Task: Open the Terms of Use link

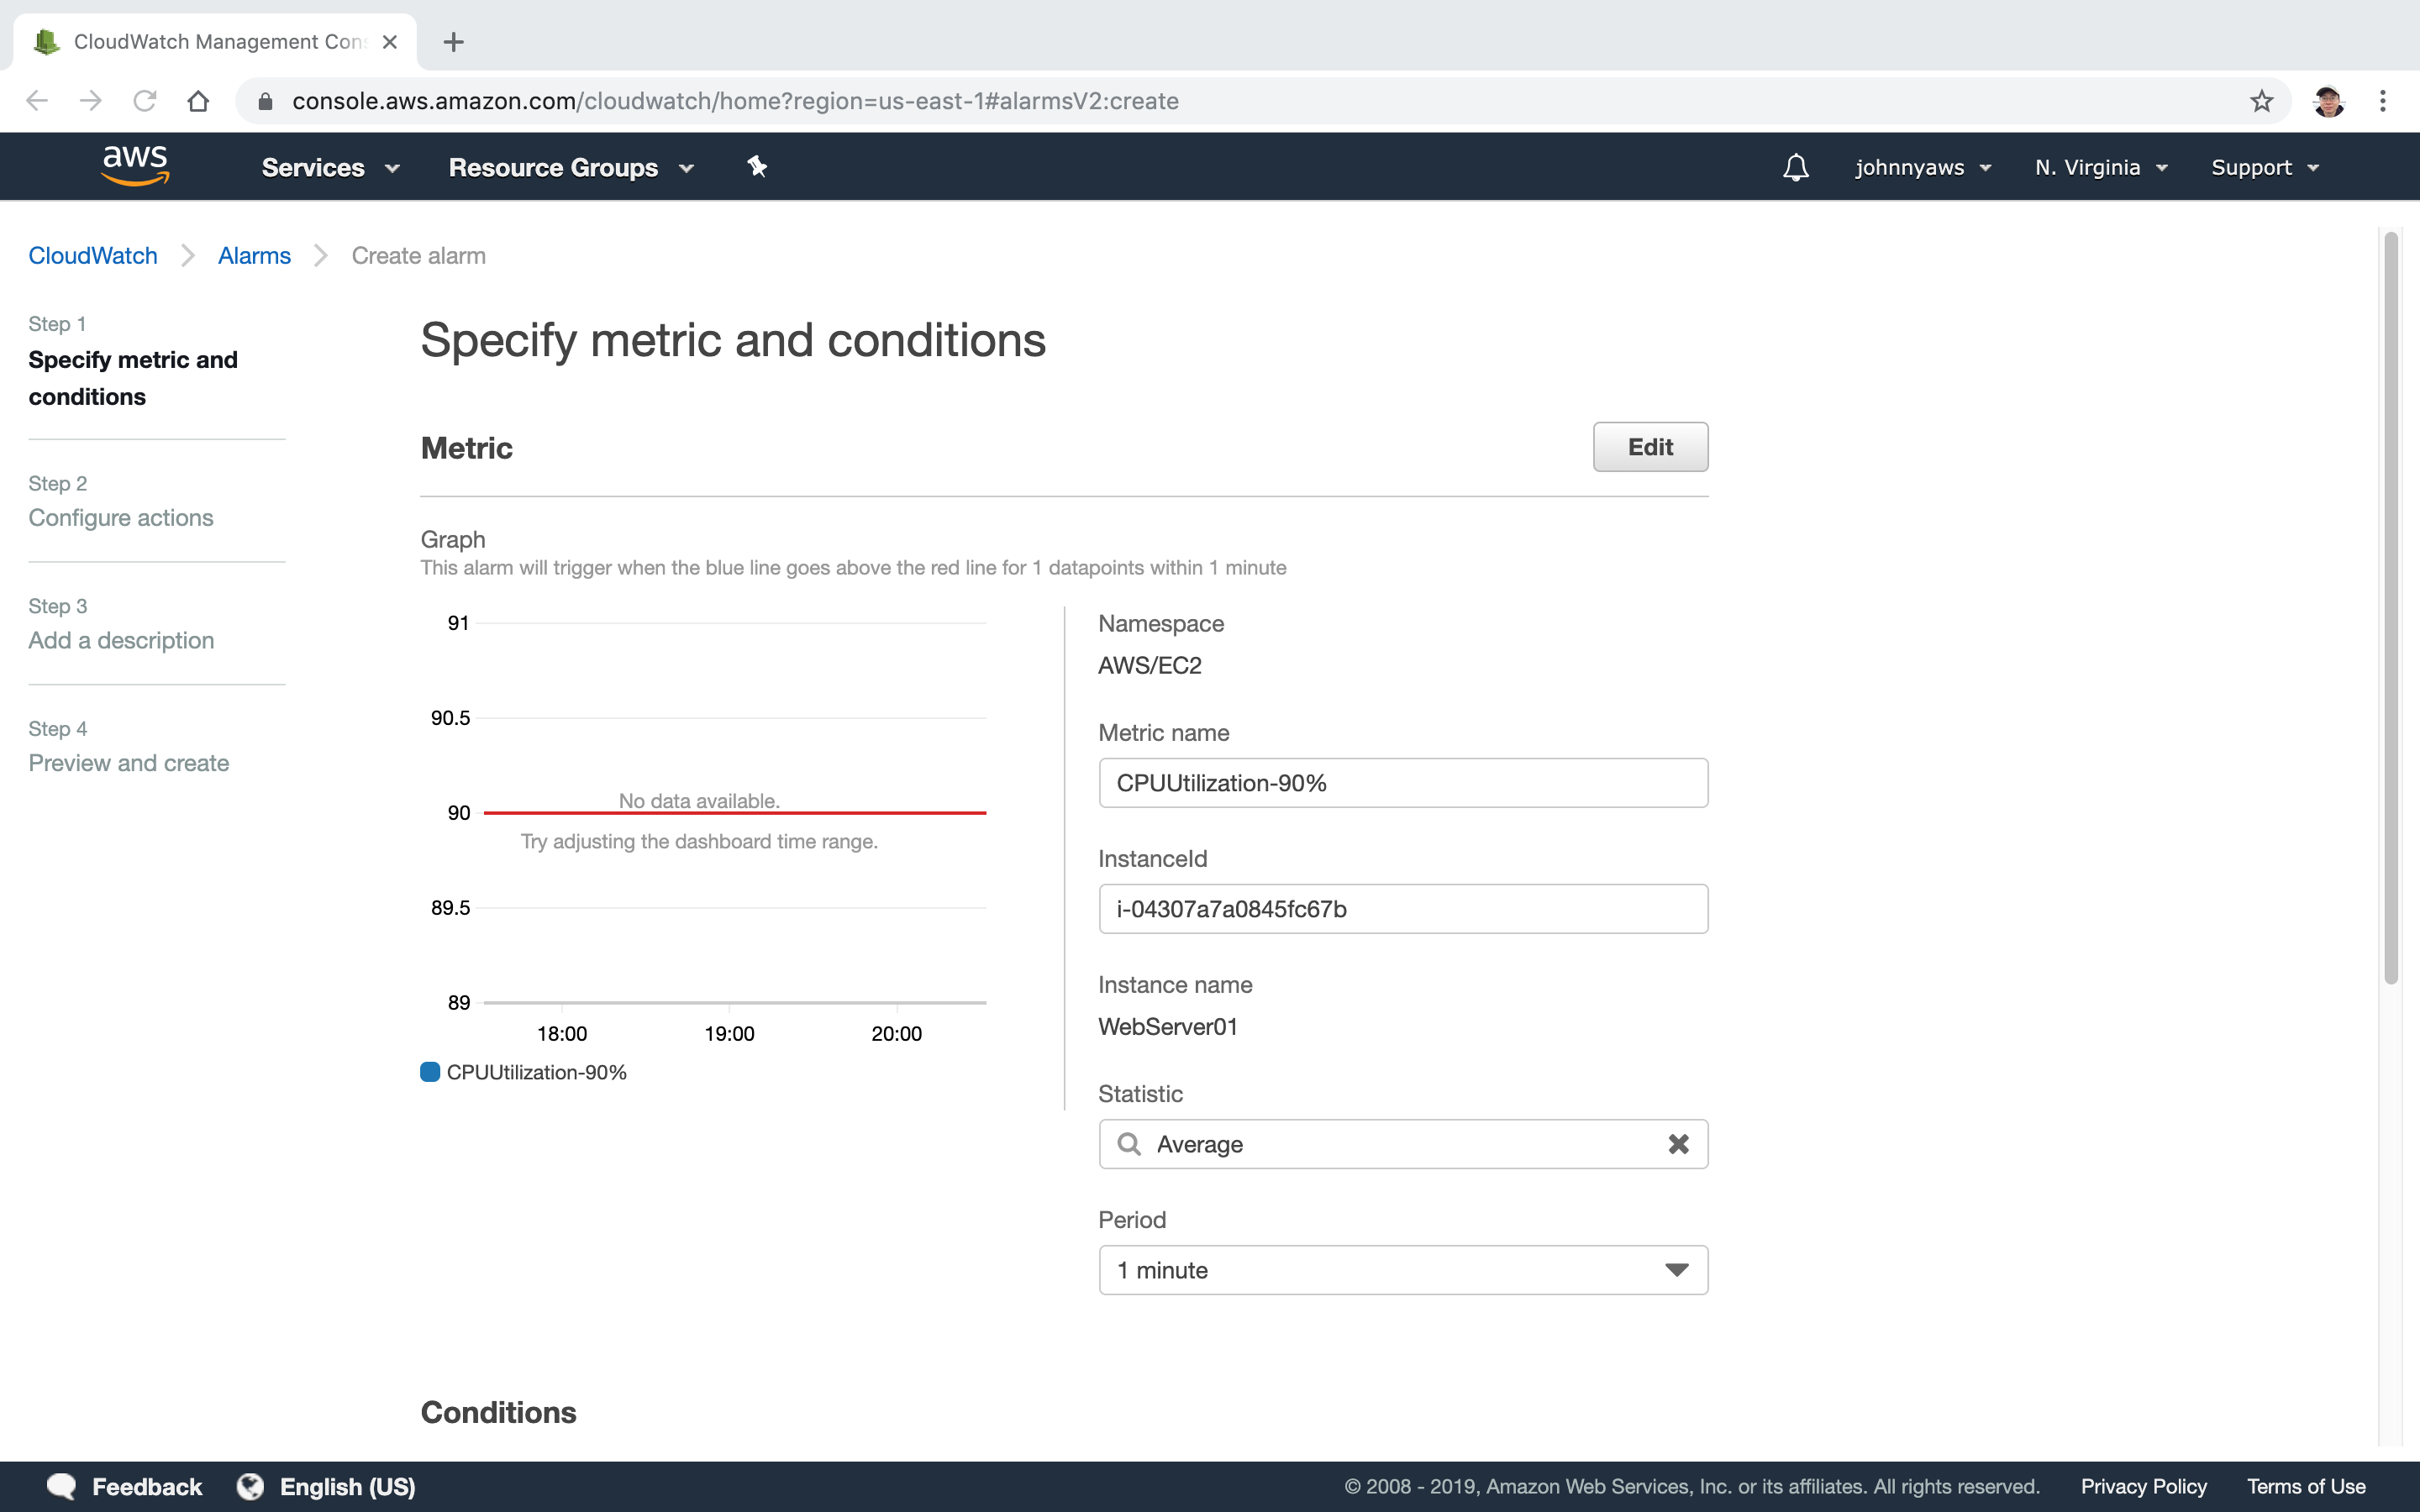Action: coord(2305,1487)
